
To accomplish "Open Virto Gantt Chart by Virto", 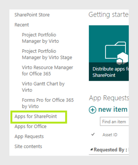I will pyautogui.click(x=43, y=87).
